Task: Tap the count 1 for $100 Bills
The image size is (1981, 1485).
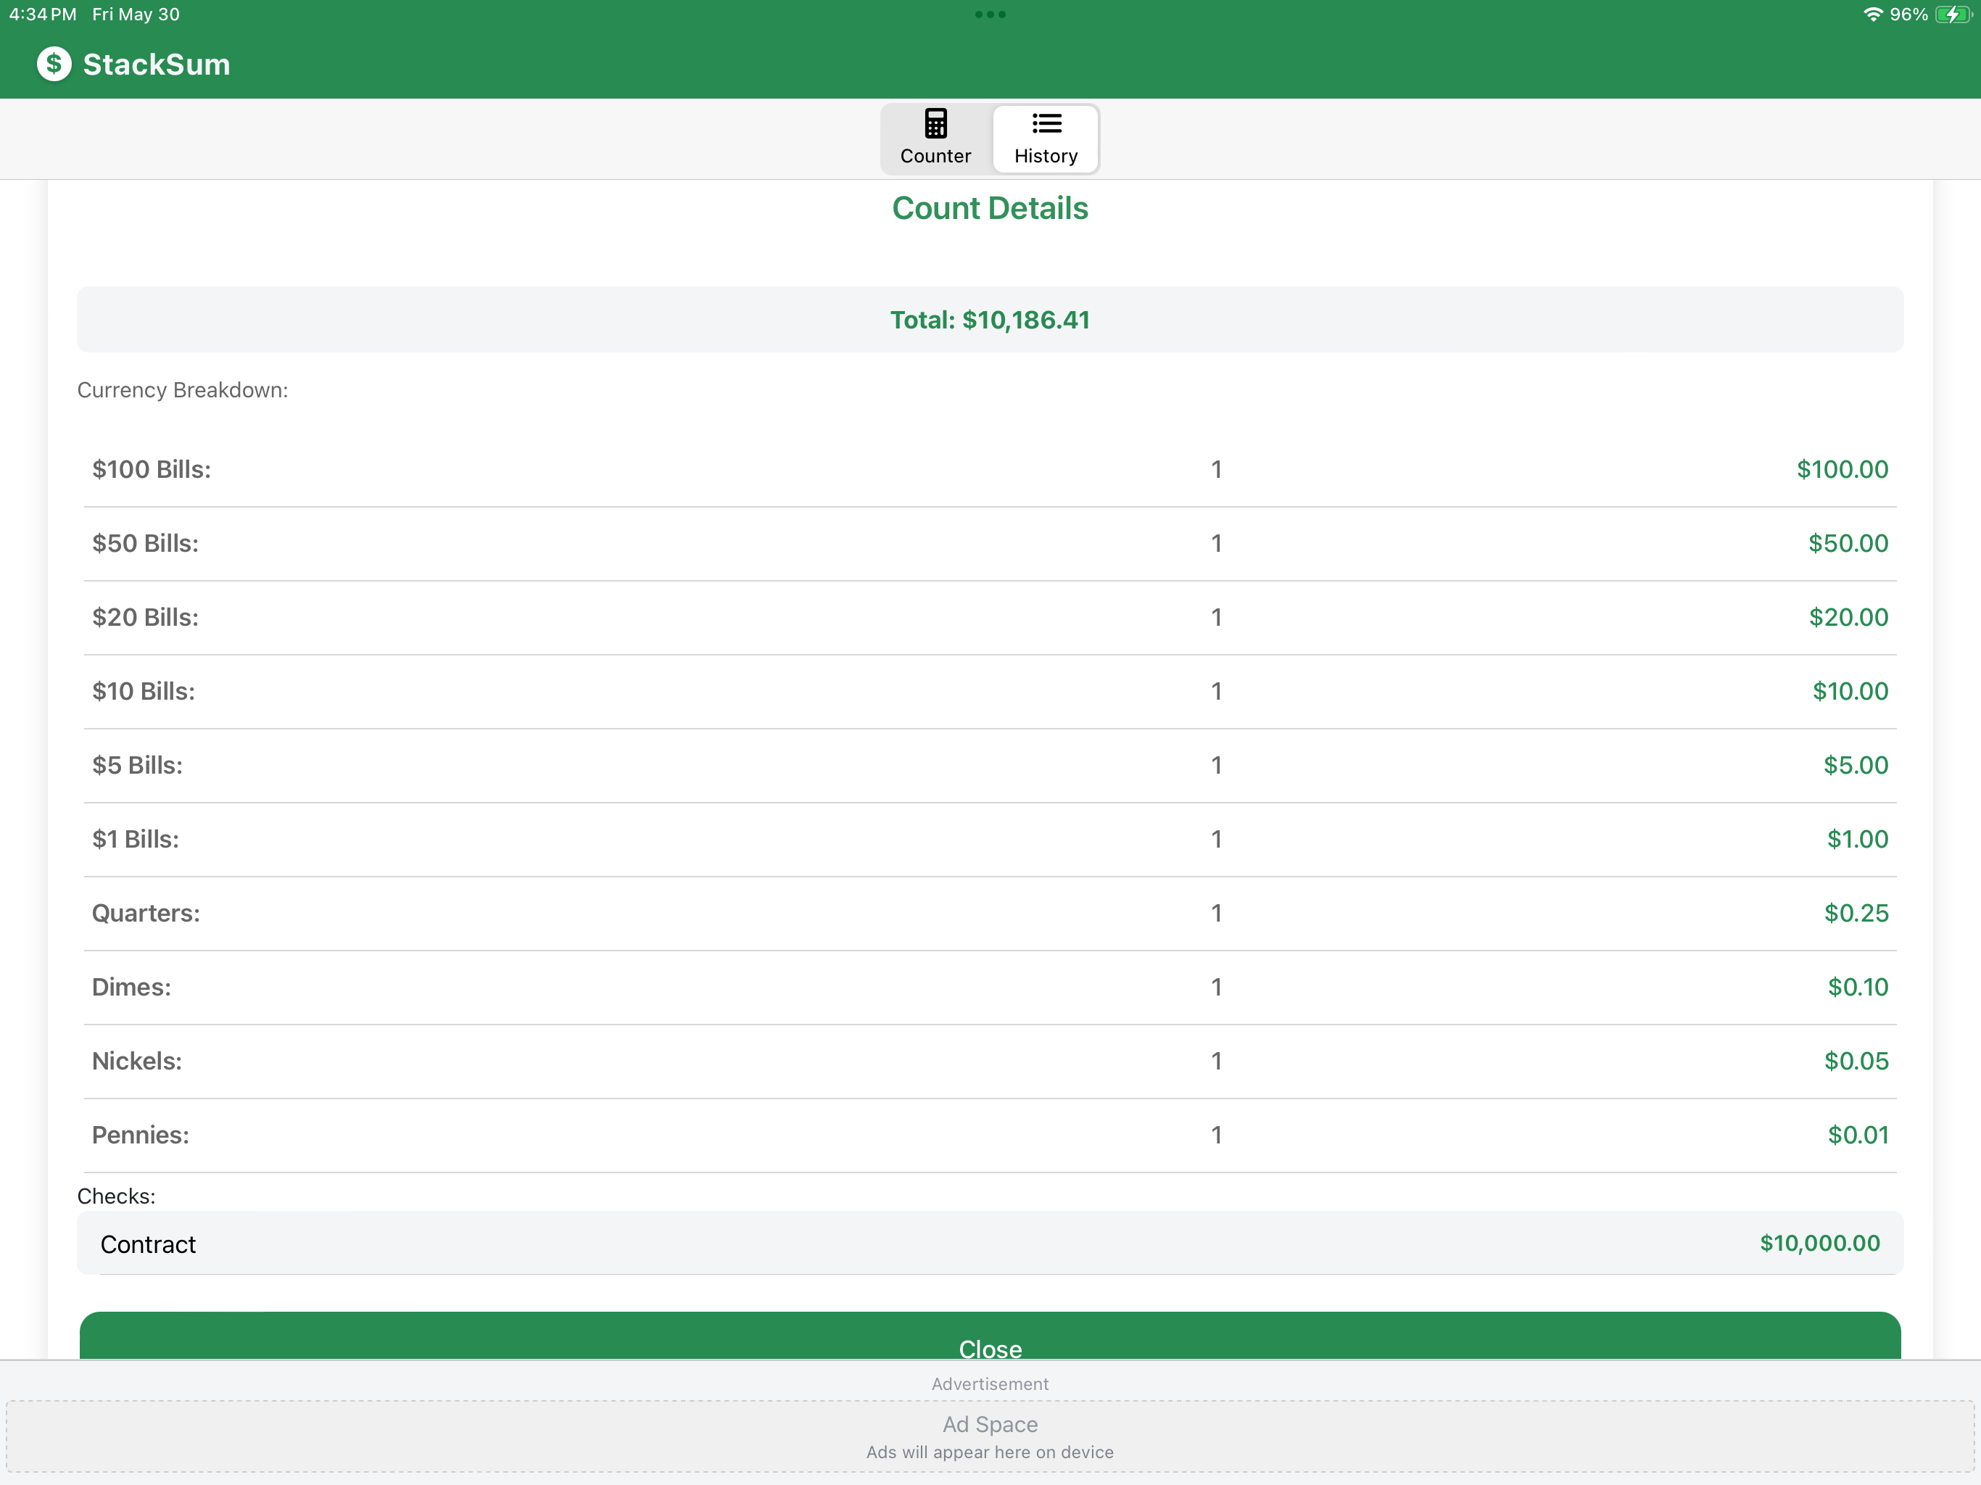Action: tap(1216, 469)
